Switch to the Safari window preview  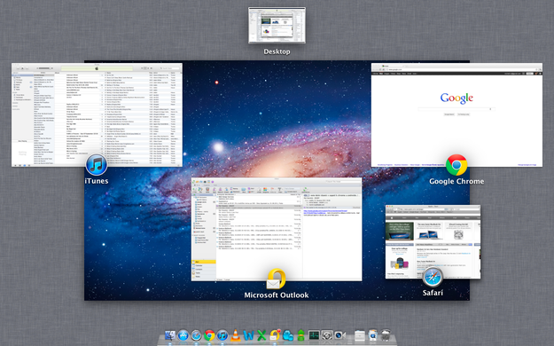[x=433, y=241]
